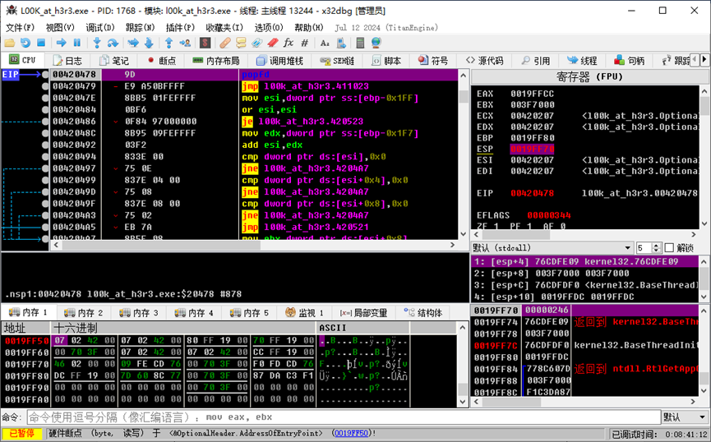
Task: Expand the tab overflow arrow after 跟踪
Action: [704, 61]
